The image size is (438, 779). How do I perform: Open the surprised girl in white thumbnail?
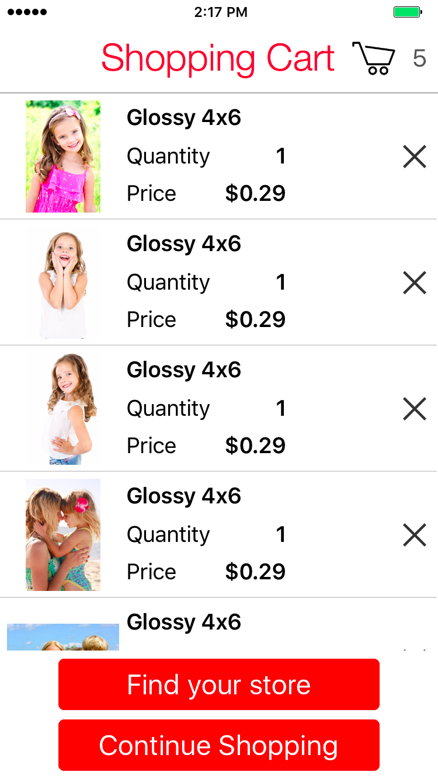point(63,284)
